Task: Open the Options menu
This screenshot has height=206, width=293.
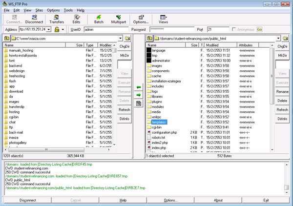Action: point(53,10)
